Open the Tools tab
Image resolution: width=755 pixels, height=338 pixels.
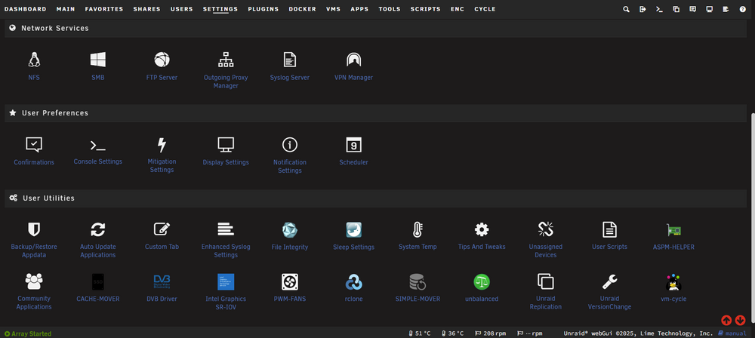point(390,9)
